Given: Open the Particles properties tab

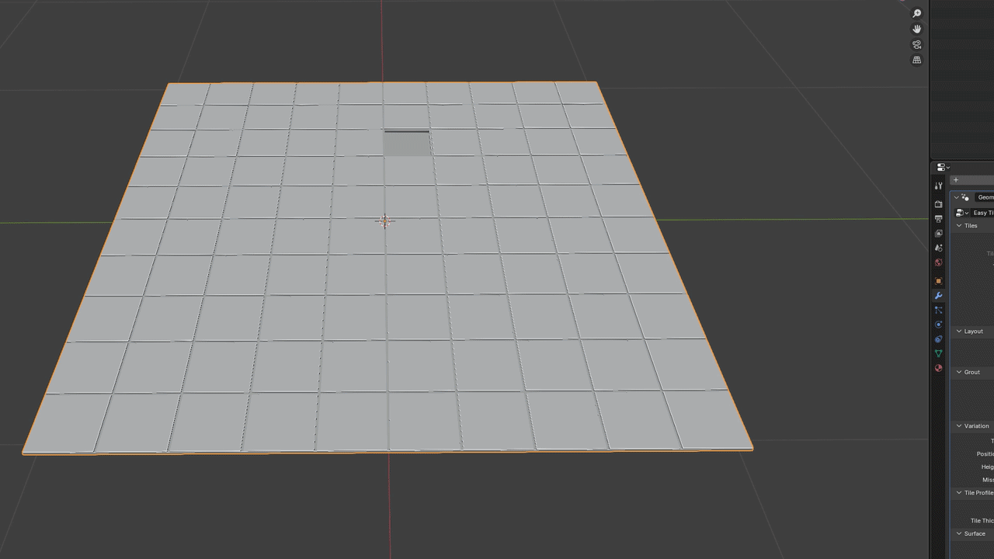Looking at the screenshot, I should [x=939, y=311].
